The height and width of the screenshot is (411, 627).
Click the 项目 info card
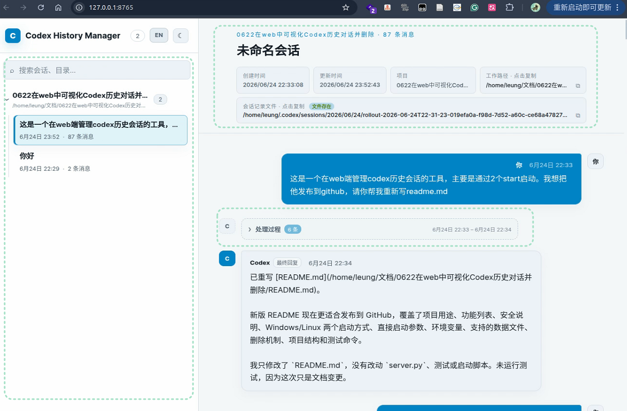tap(433, 80)
